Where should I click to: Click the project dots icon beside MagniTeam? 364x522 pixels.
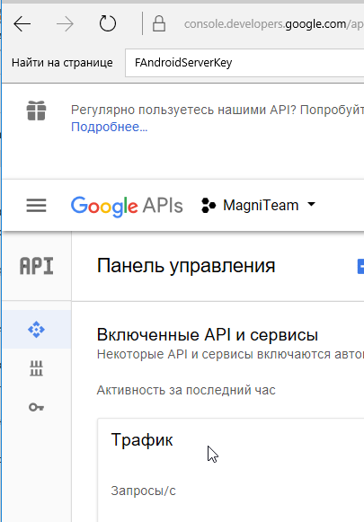[x=209, y=205]
